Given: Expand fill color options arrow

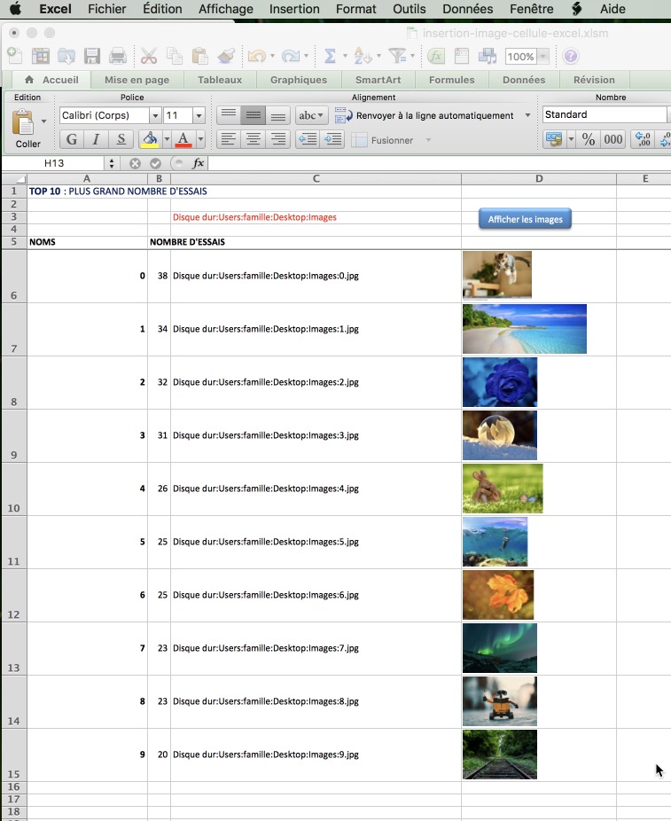Looking at the screenshot, I should click(167, 139).
